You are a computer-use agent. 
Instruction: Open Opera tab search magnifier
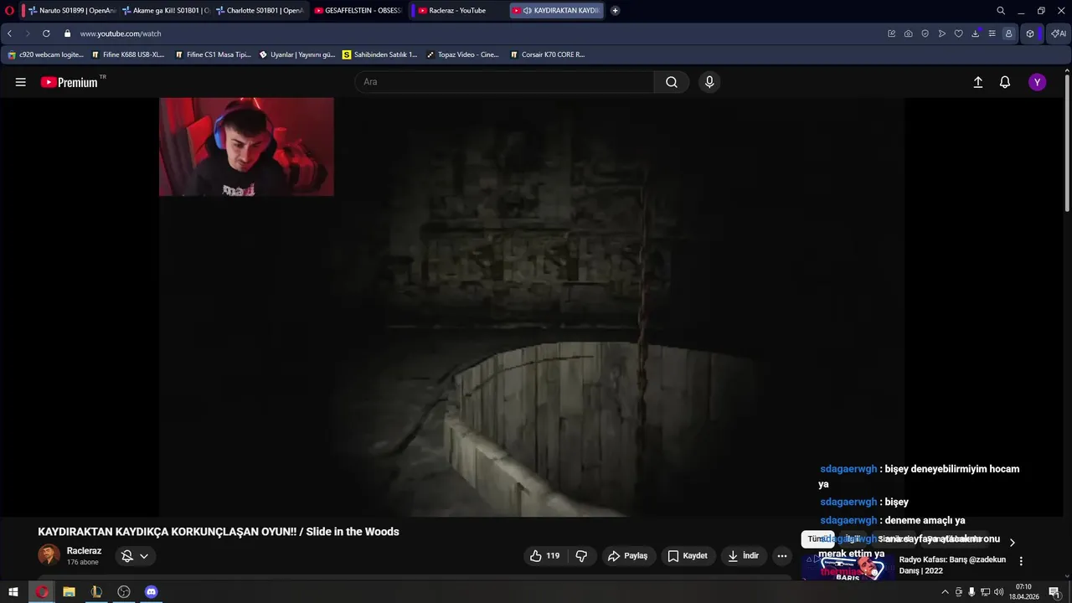click(1001, 11)
